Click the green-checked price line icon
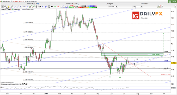Viewport: 177px width, 95px height. [33, 7]
